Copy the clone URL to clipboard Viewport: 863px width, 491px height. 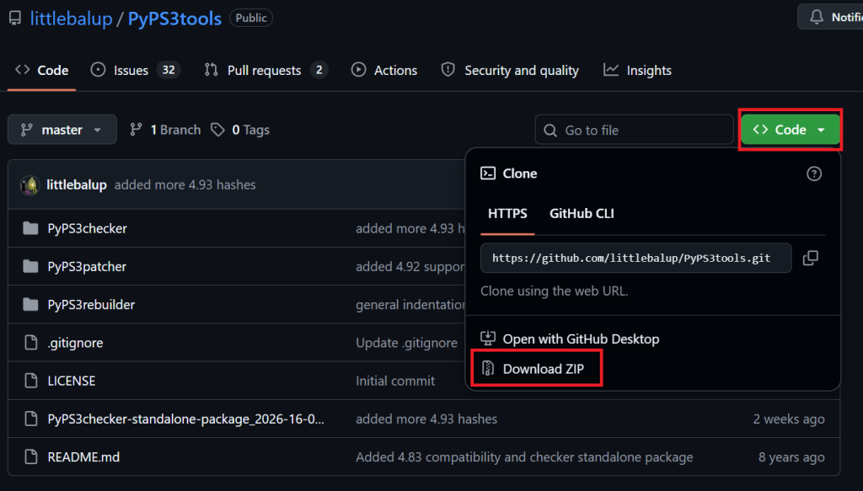811,258
